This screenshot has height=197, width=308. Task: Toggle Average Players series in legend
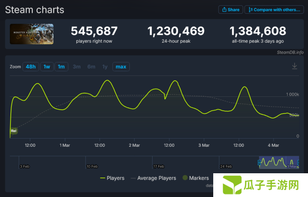coord(154,178)
